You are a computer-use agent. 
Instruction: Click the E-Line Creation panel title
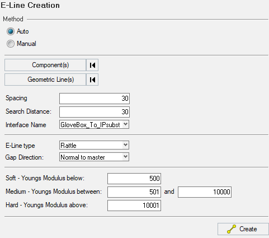(x=30, y=5)
